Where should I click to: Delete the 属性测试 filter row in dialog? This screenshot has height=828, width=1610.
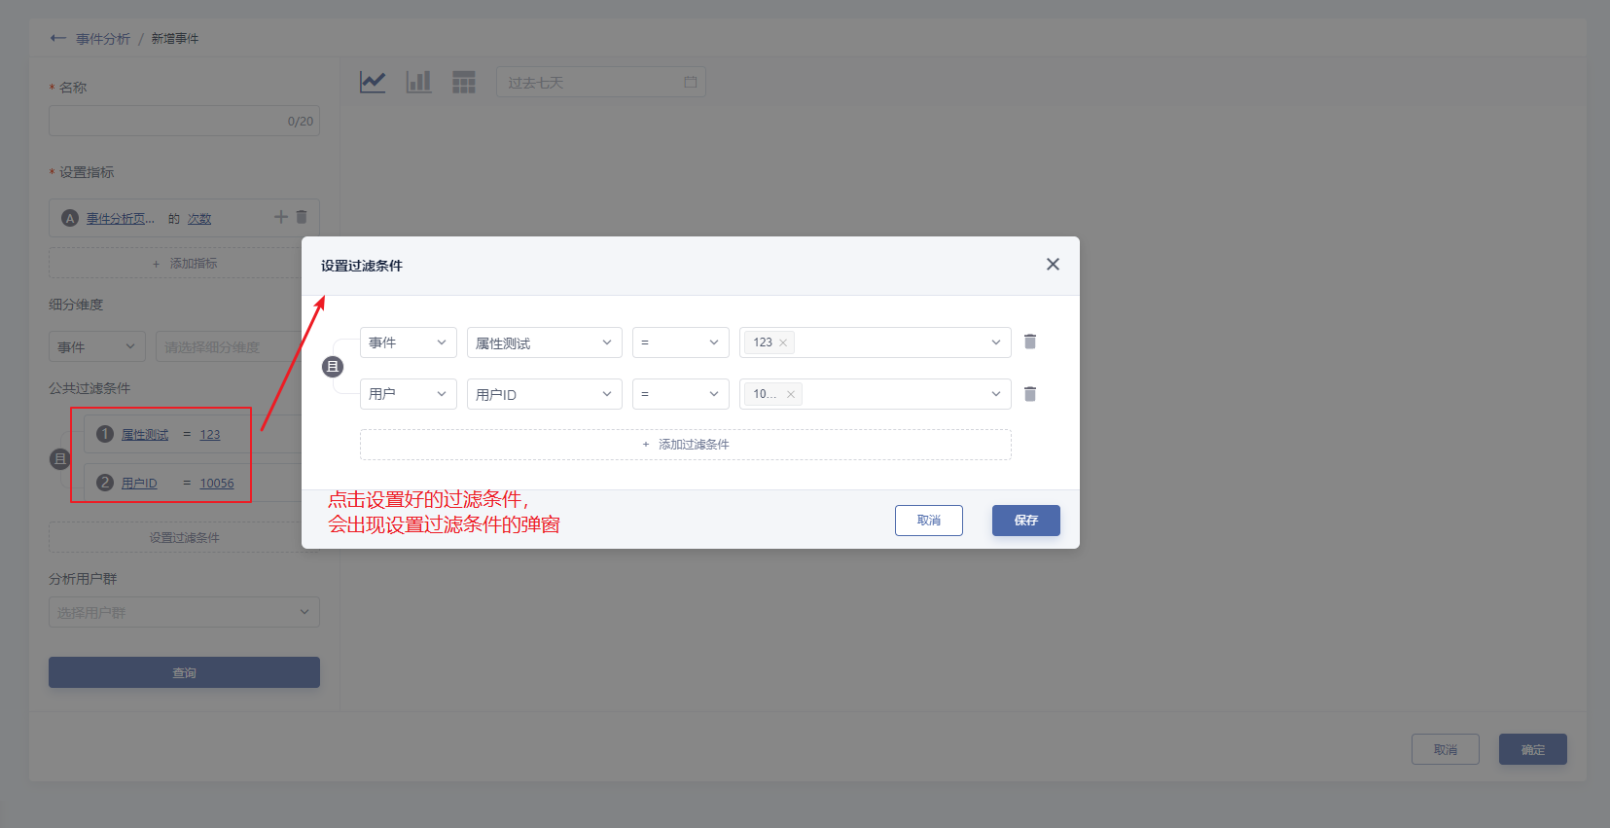click(x=1030, y=342)
